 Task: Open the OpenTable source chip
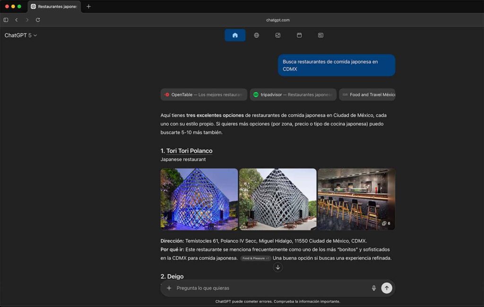click(x=204, y=94)
